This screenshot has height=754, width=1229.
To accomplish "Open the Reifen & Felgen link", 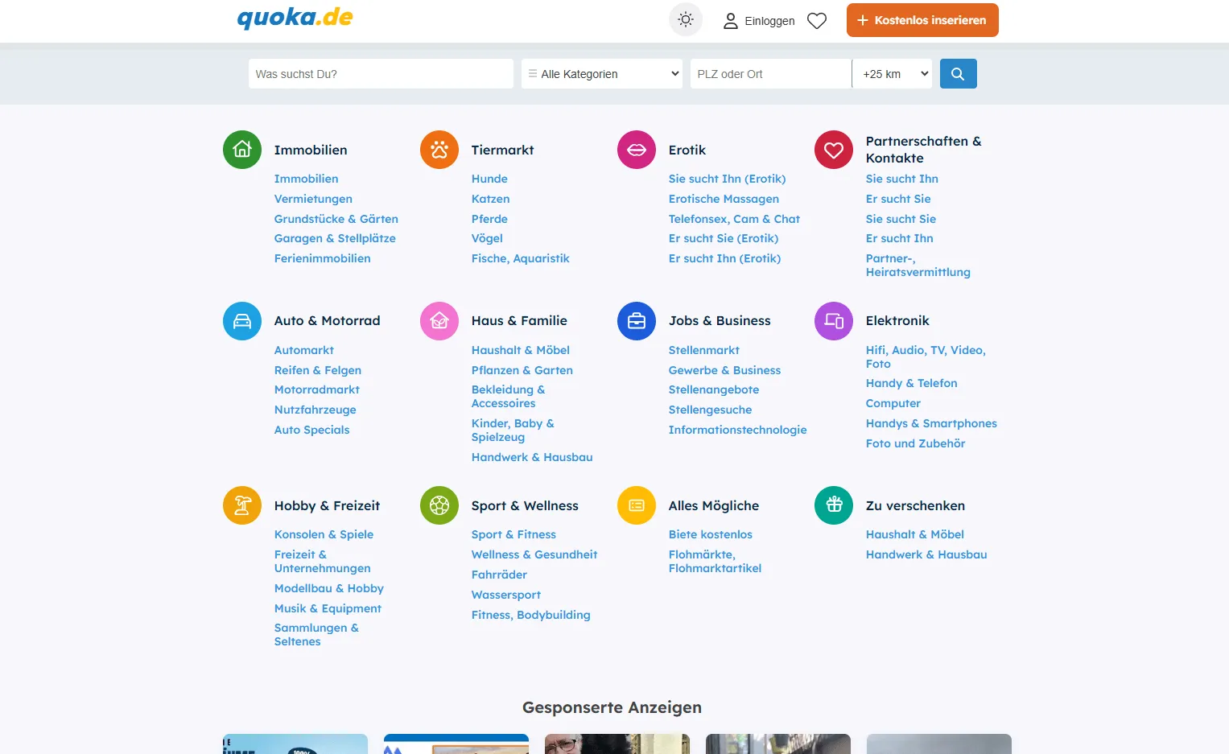I will tap(317, 370).
